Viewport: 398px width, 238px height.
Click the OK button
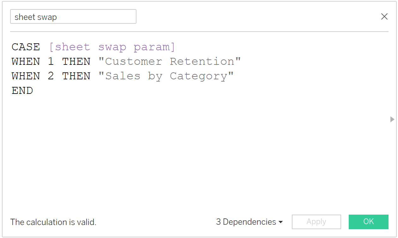click(368, 222)
